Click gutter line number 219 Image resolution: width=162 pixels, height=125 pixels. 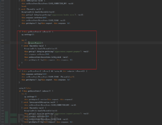[x=3, y=29]
